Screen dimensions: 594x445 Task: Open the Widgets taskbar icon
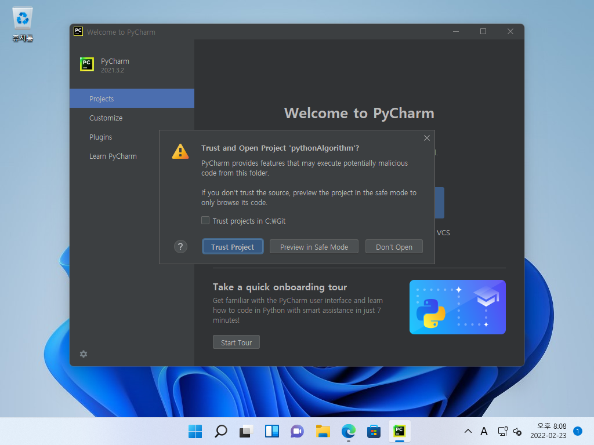point(271,431)
